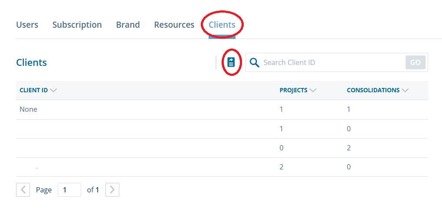Select the None client row
Screen dimensions: 442x211
[29, 109]
